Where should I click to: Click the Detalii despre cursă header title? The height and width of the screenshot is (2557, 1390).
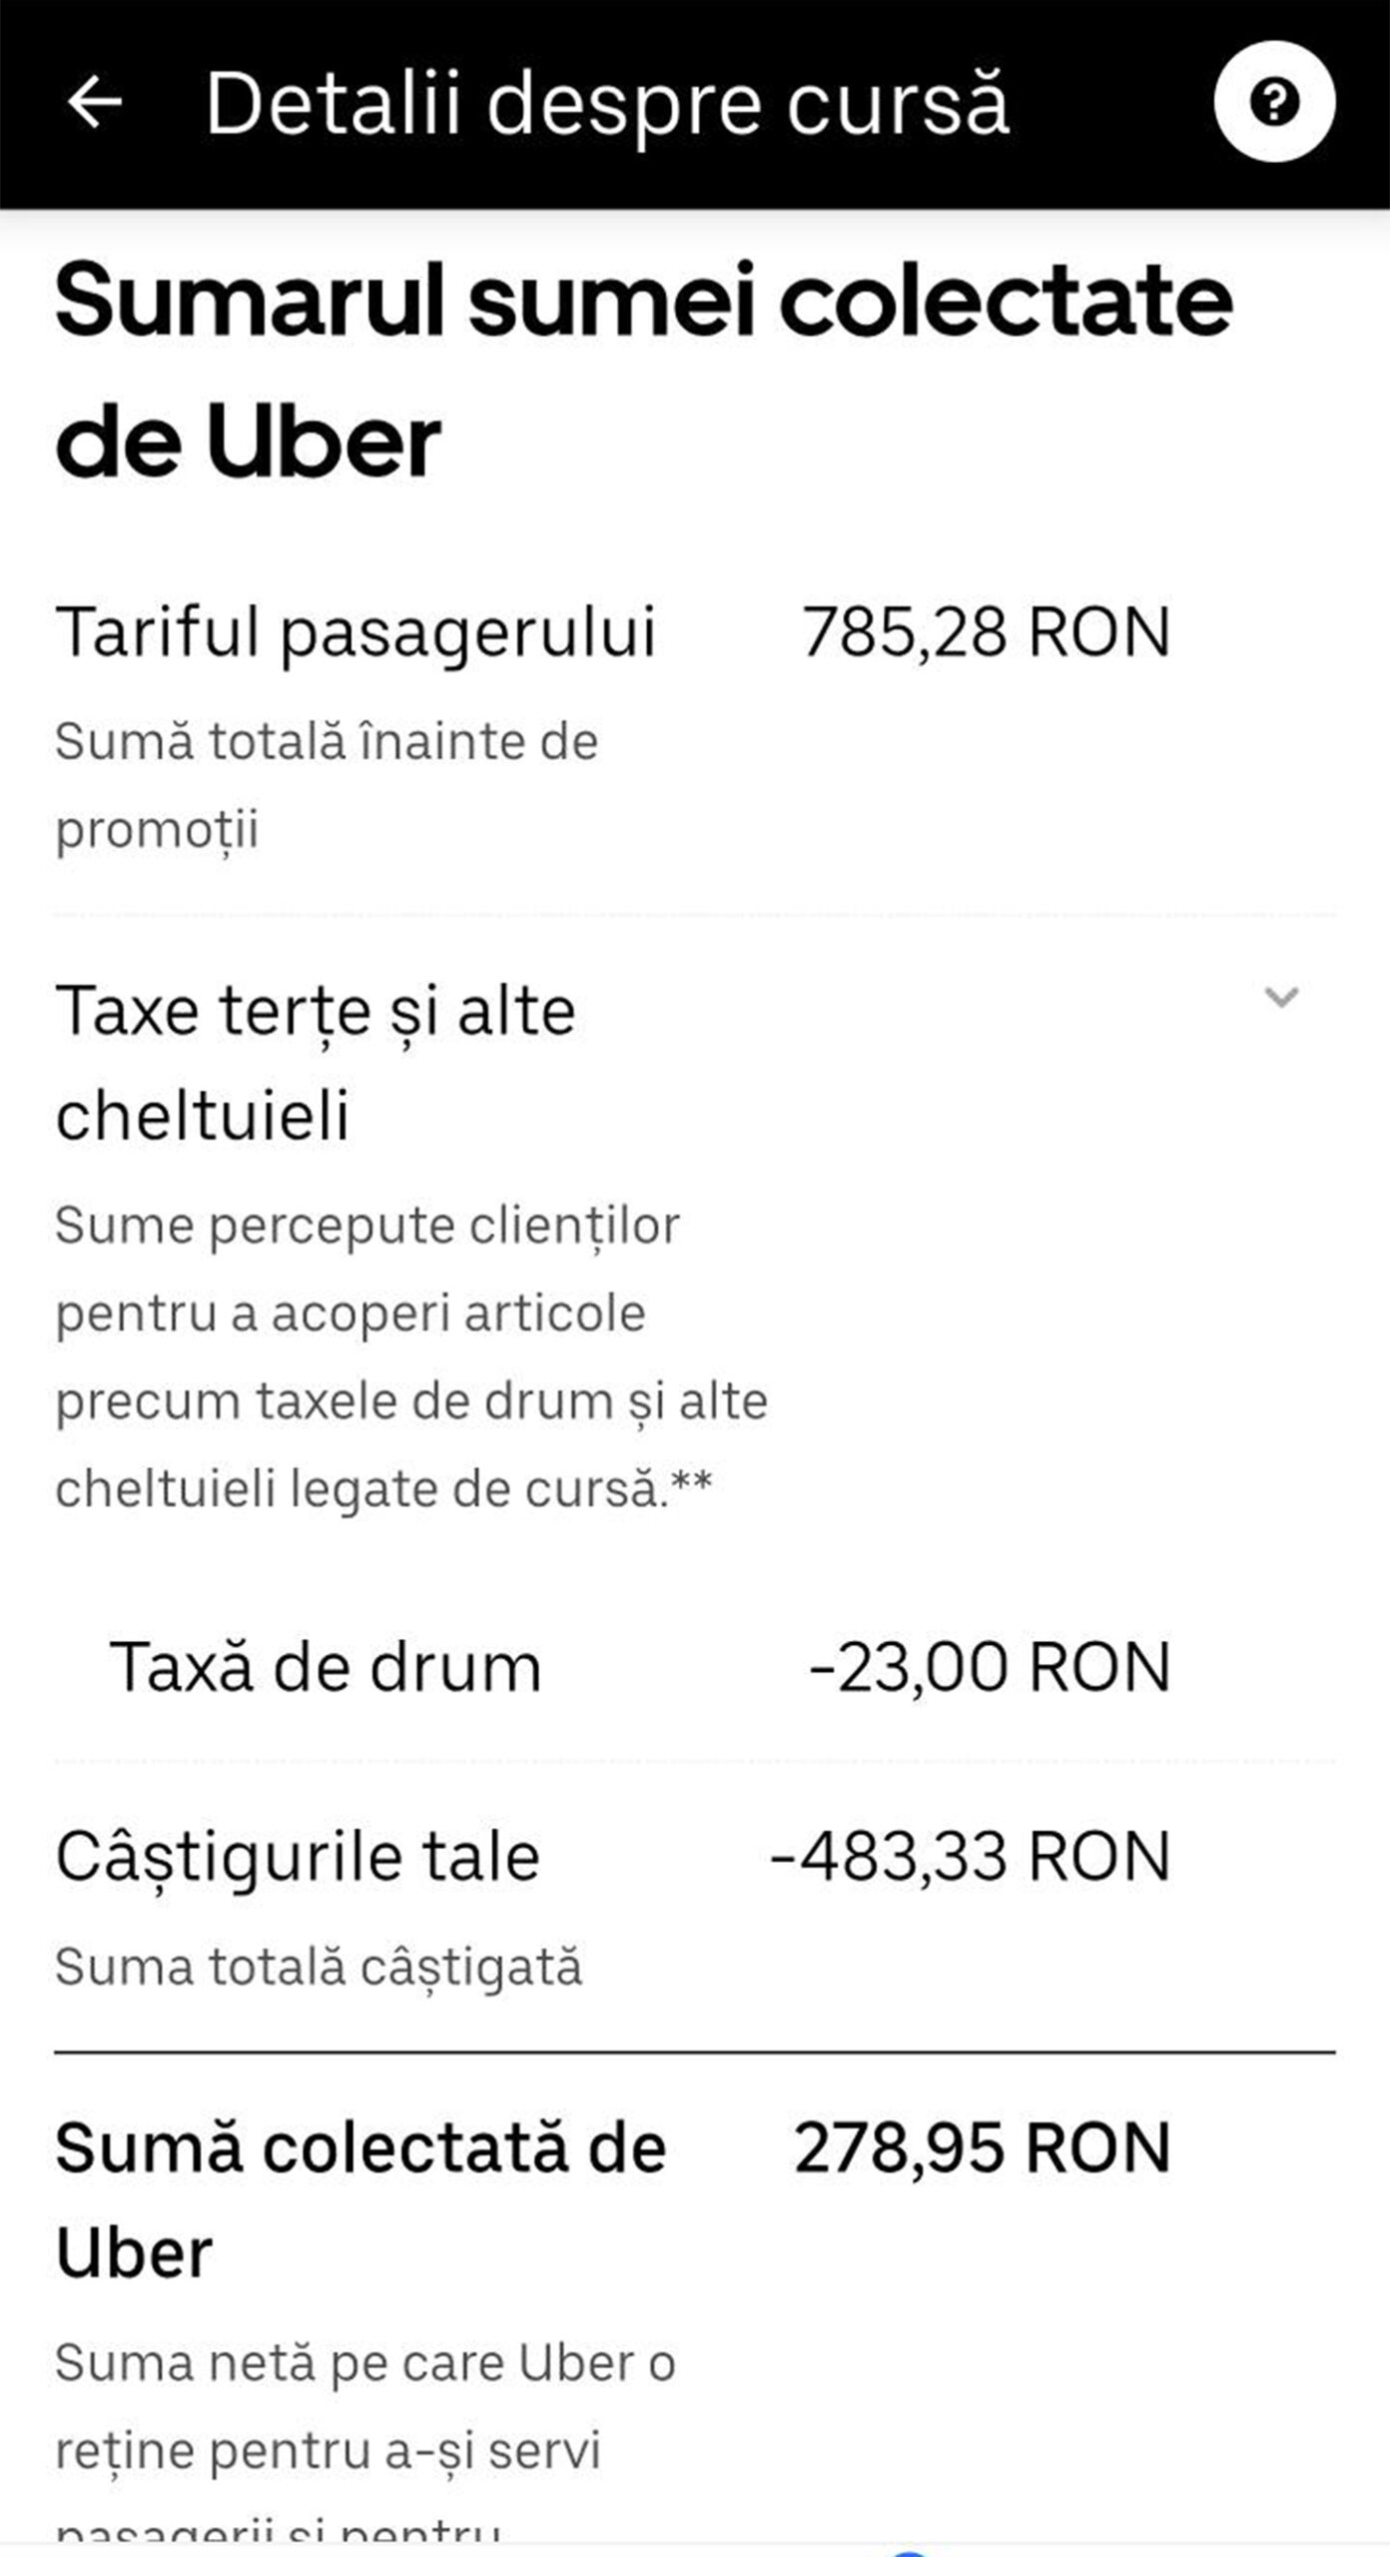[x=607, y=104]
